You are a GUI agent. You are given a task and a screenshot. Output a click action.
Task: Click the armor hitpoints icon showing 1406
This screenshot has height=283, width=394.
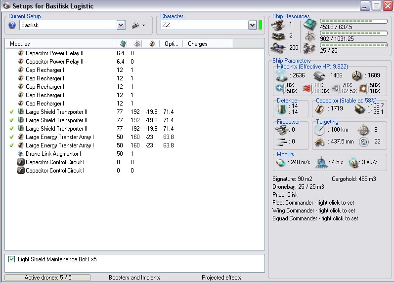319,75
